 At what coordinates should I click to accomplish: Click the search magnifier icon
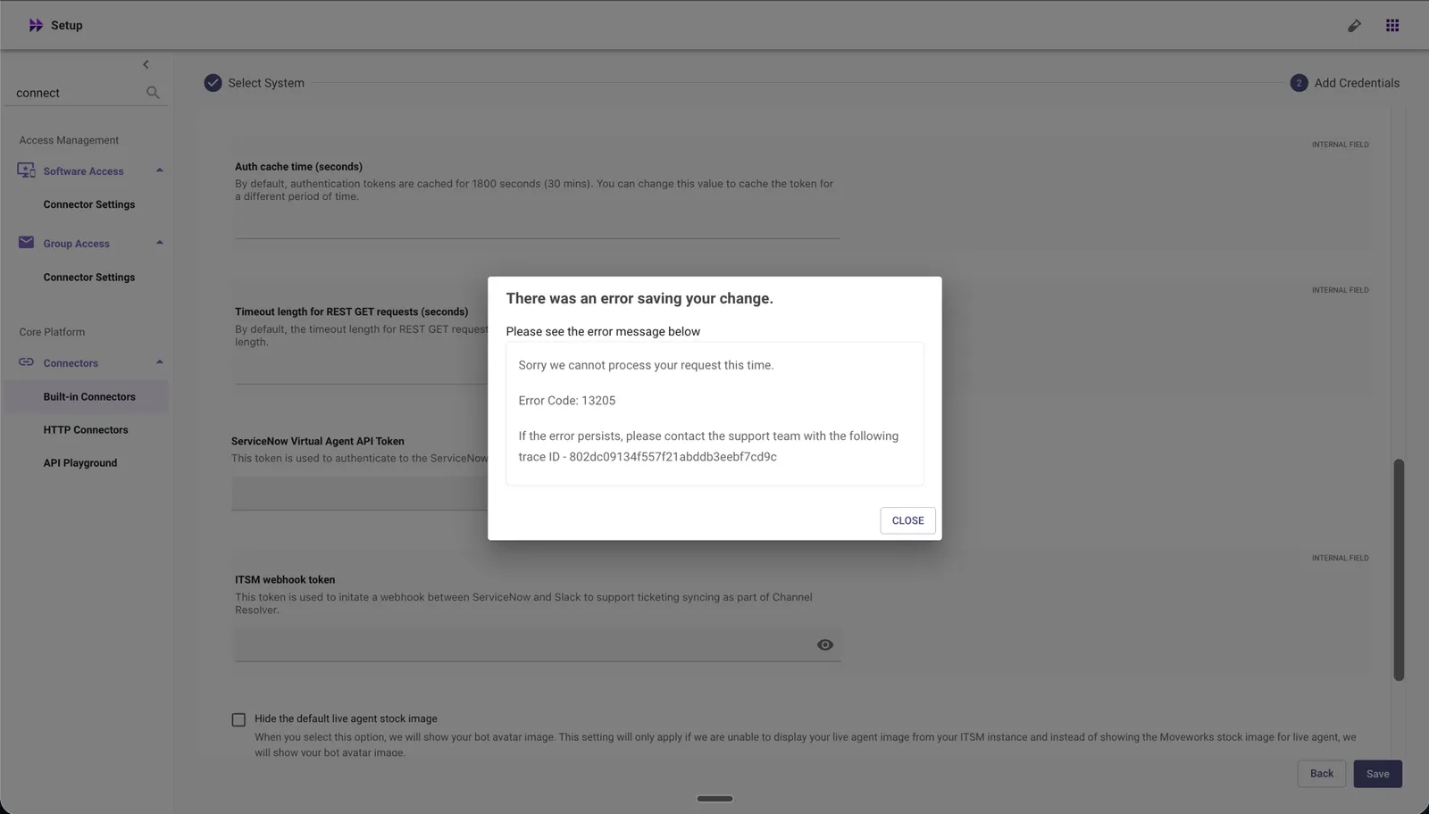(x=153, y=93)
